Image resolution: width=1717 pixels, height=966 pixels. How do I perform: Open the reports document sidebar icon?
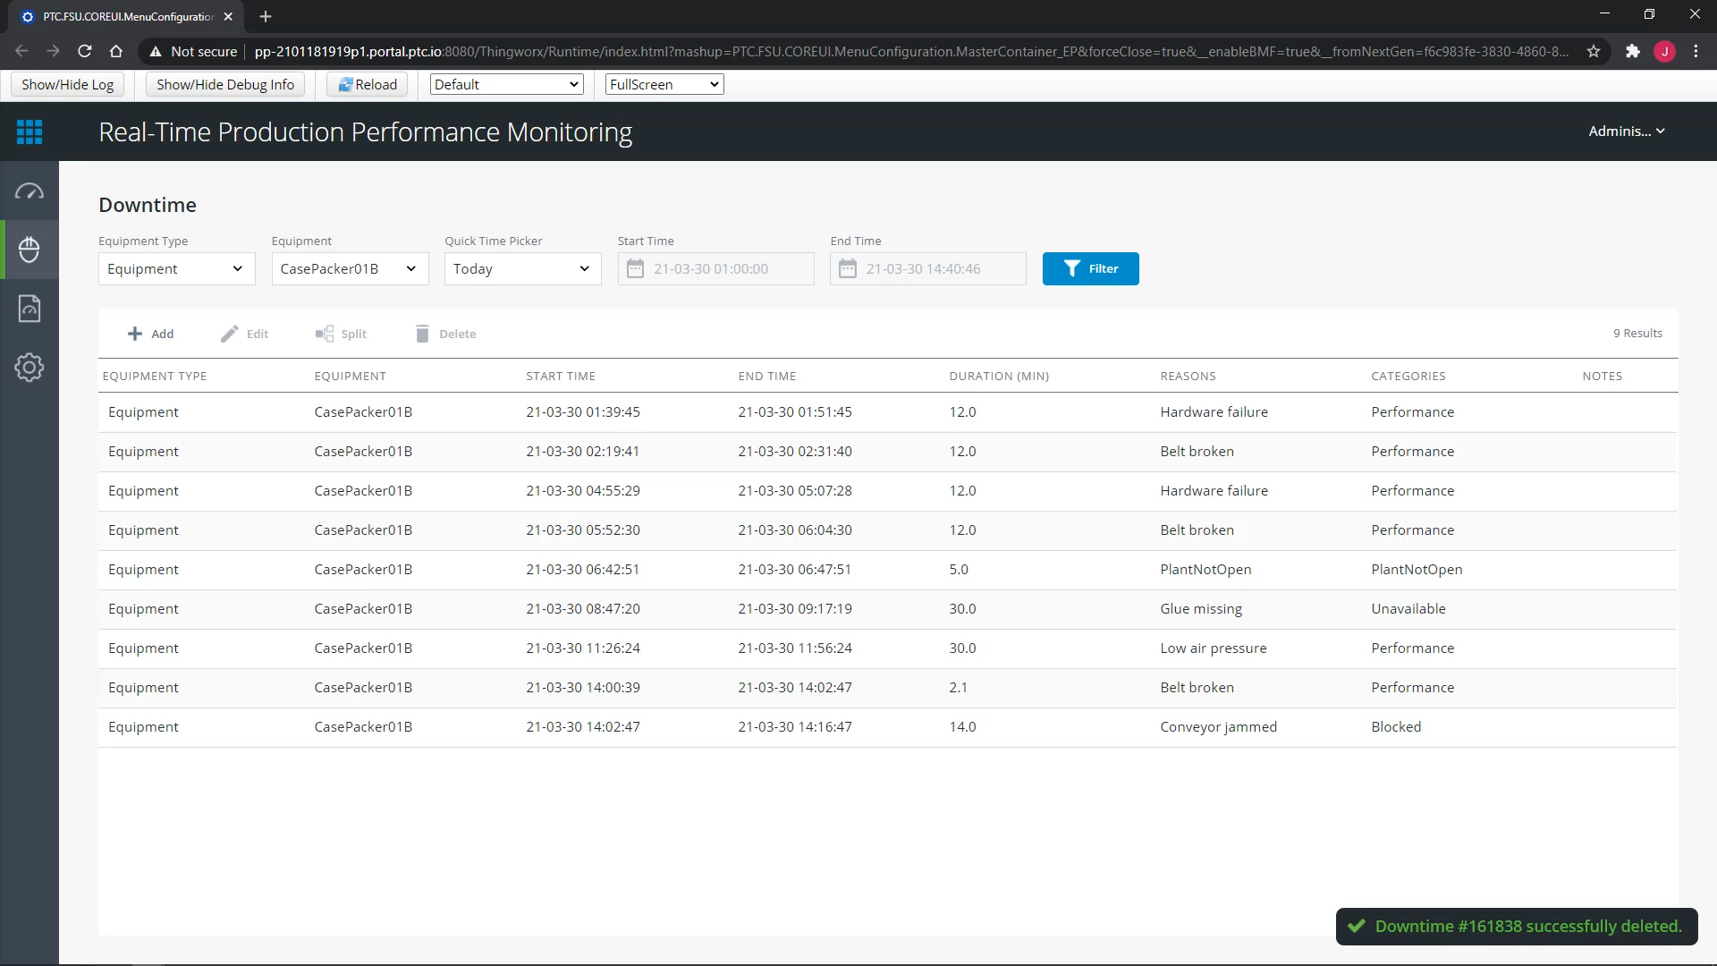tap(30, 309)
